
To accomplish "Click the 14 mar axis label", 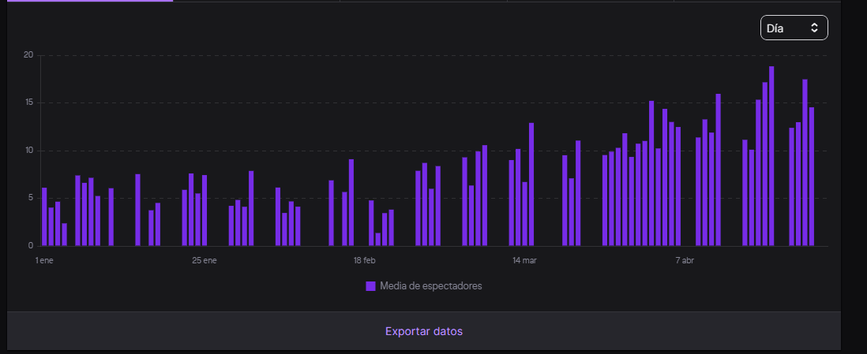I will 524,261.
